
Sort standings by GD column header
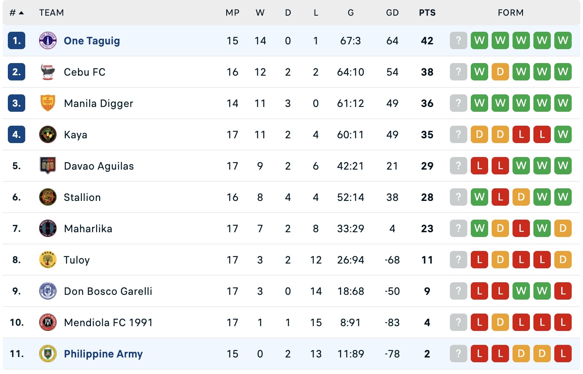click(392, 13)
